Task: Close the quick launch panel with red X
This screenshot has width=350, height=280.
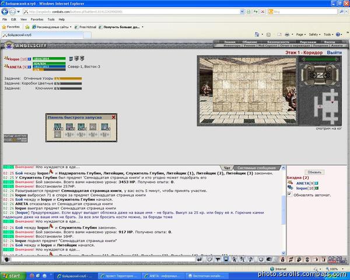Action: (x=113, y=117)
